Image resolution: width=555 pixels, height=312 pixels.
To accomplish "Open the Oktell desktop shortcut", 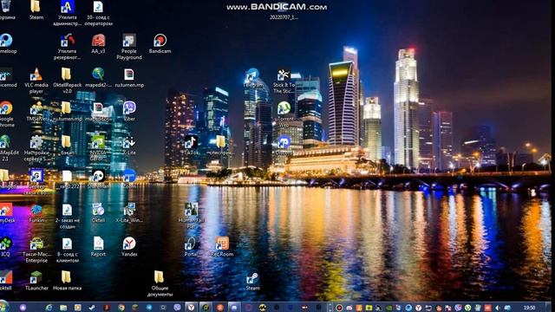I will point(98,212).
